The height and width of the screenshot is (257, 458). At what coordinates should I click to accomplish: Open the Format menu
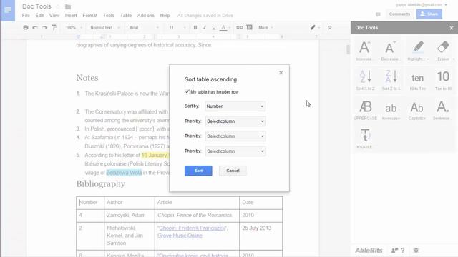click(89, 16)
